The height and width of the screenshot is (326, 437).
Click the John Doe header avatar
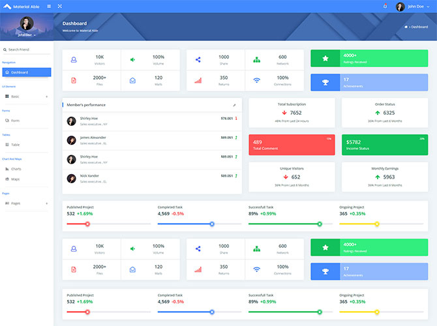click(400, 7)
